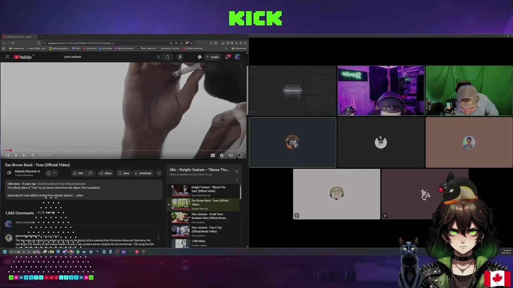
Task: Mute the video volume
Action: (33, 155)
